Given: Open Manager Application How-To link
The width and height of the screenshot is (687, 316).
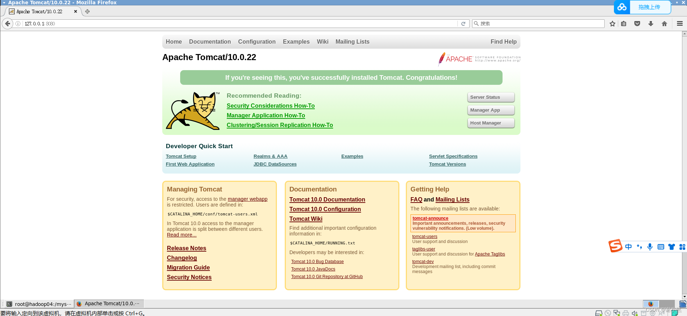Looking at the screenshot, I should (x=266, y=115).
